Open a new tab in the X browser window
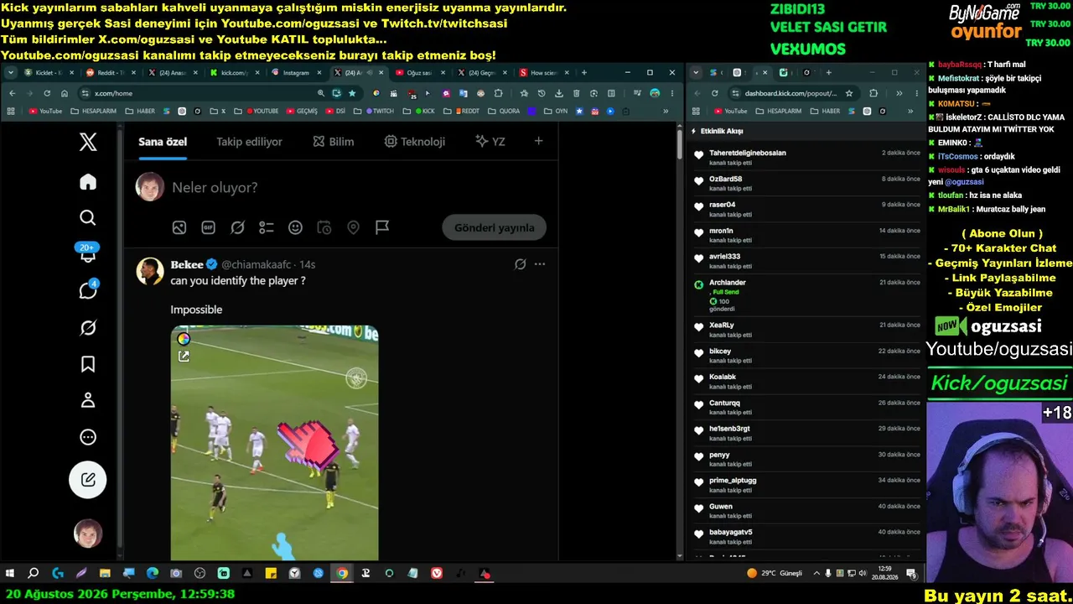 [584, 73]
